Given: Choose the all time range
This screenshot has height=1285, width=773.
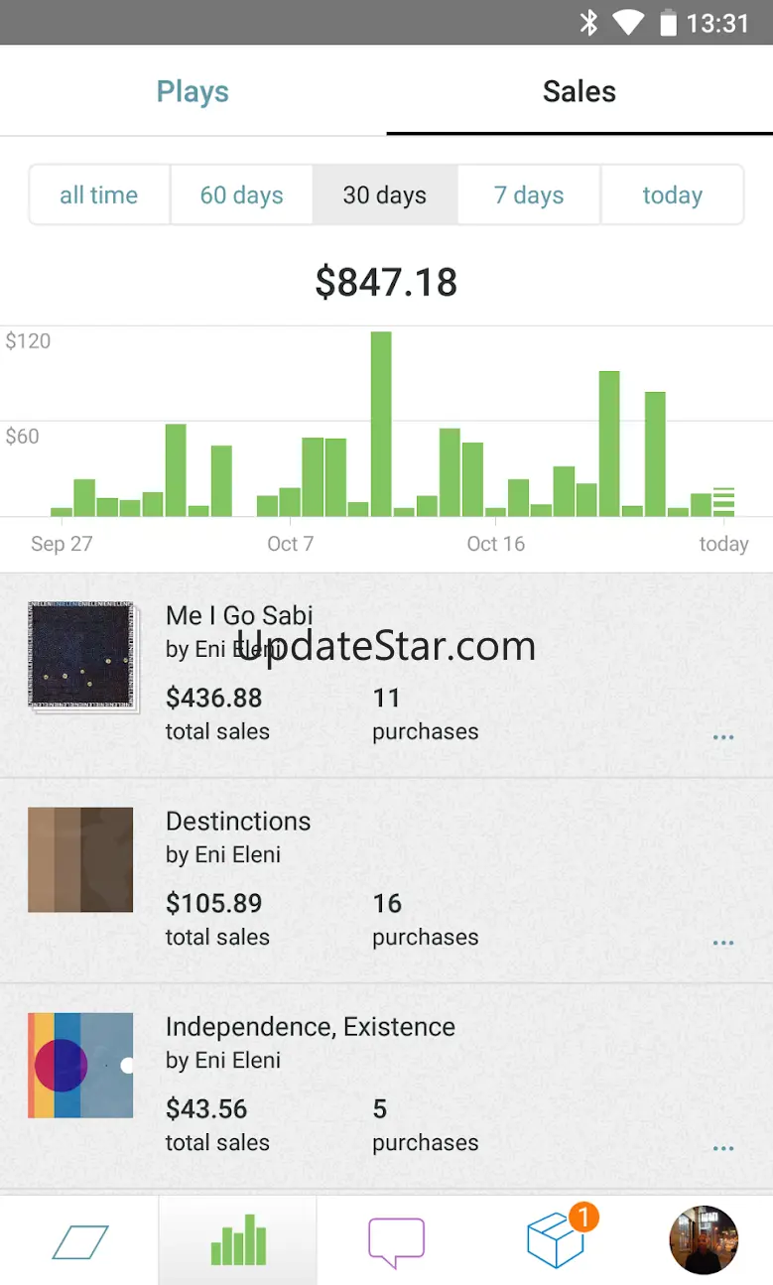Looking at the screenshot, I should tap(99, 195).
